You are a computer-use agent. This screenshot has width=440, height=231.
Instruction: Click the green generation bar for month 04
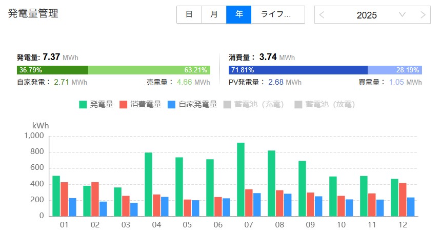pyautogui.click(x=148, y=184)
